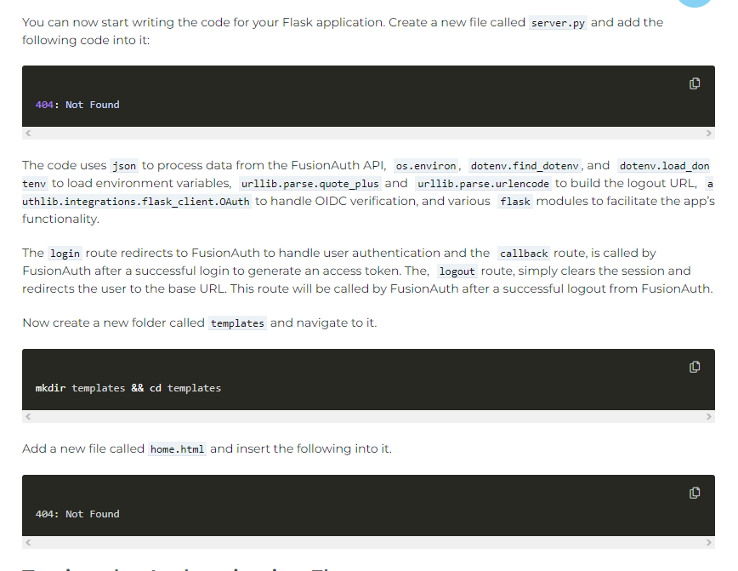
Task: Copy the server.py code block
Action: pos(695,83)
